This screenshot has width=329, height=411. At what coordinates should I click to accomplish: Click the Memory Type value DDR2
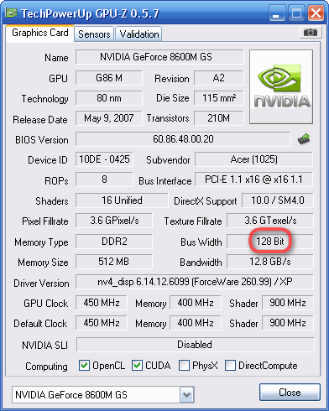[114, 242]
